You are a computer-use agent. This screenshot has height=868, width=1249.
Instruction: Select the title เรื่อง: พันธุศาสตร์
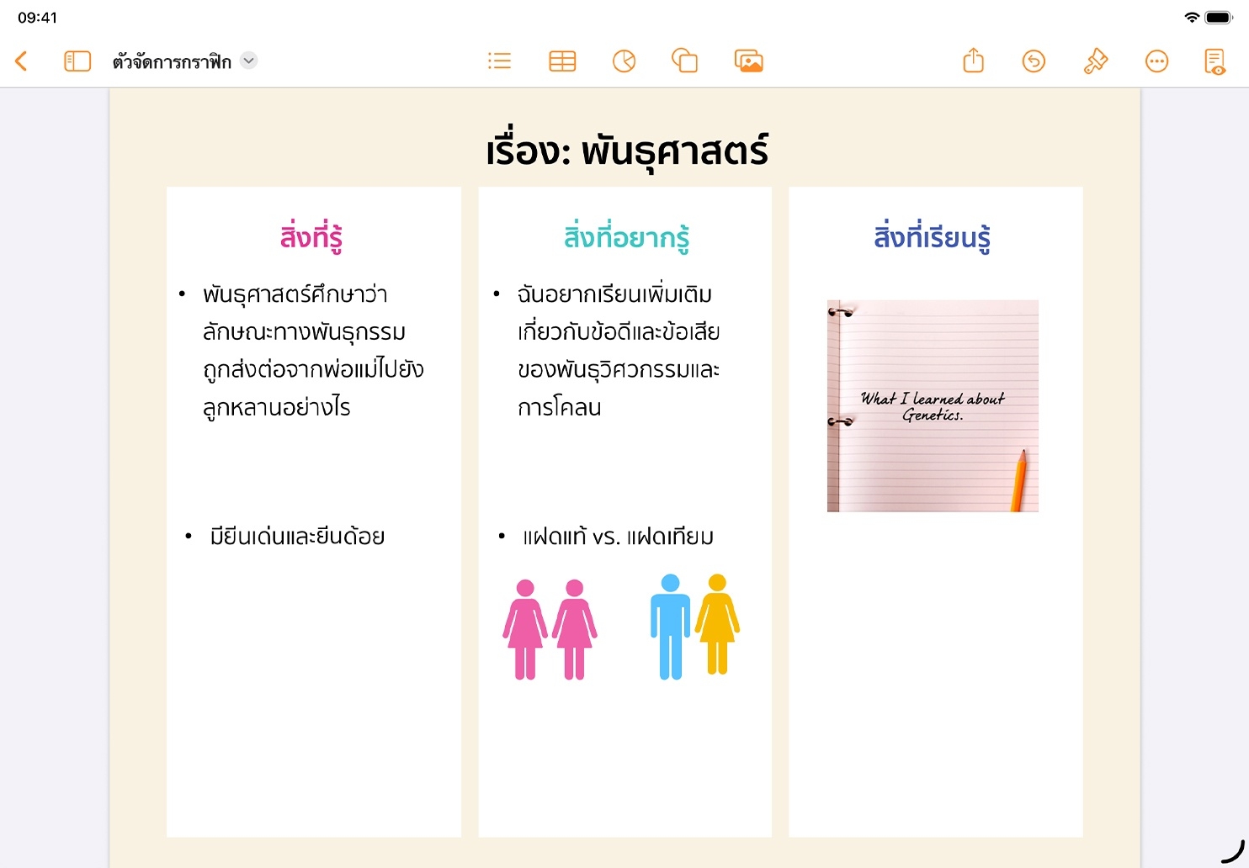click(626, 151)
